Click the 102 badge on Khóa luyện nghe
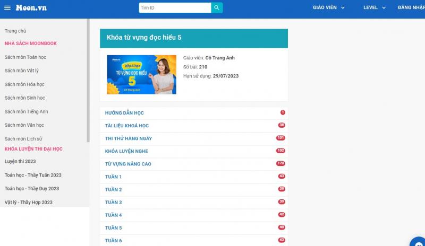Viewport: 425px width, 246px height. pyautogui.click(x=280, y=151)
